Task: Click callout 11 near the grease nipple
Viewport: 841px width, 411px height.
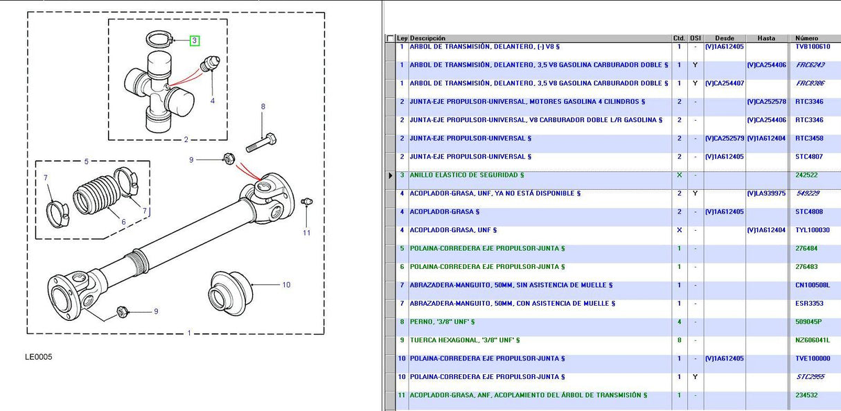Action: (307, 233)
